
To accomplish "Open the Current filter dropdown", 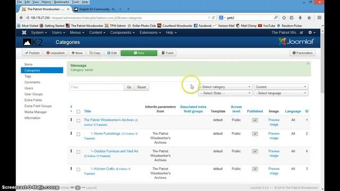I will (x=281, y=87).
